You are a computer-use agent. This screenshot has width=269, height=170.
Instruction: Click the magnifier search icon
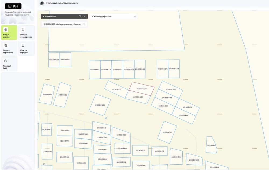pyautogui.click(x=80, y=16)
